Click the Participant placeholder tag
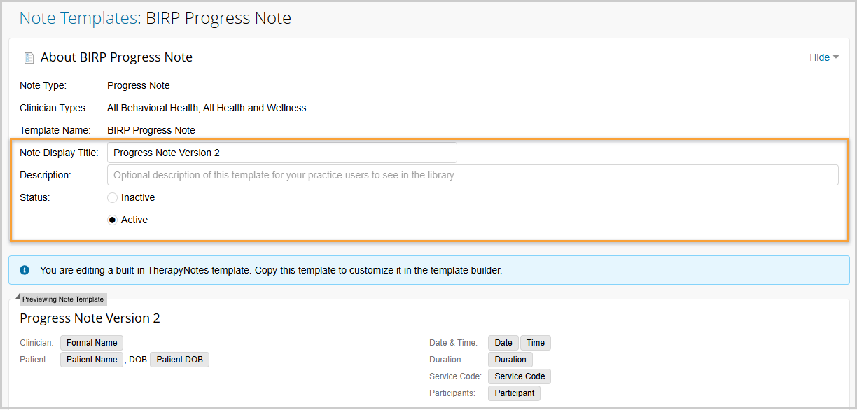Image resolution: width=857 pixels, height=410 pixels. [514, 393]
